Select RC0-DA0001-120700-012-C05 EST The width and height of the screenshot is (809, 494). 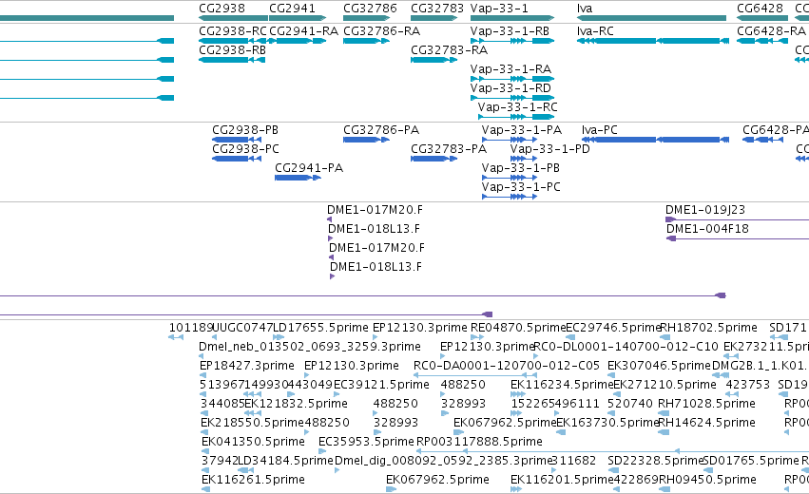(x=507, y=366)
